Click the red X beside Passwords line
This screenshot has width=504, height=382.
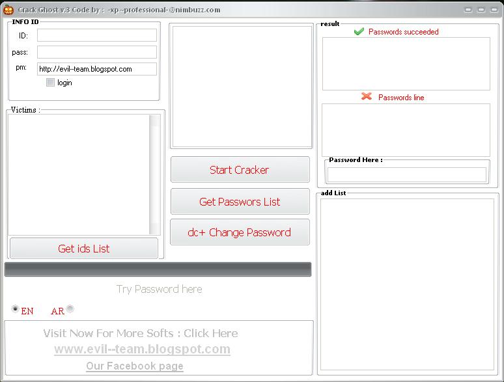[x=367, y=96]
